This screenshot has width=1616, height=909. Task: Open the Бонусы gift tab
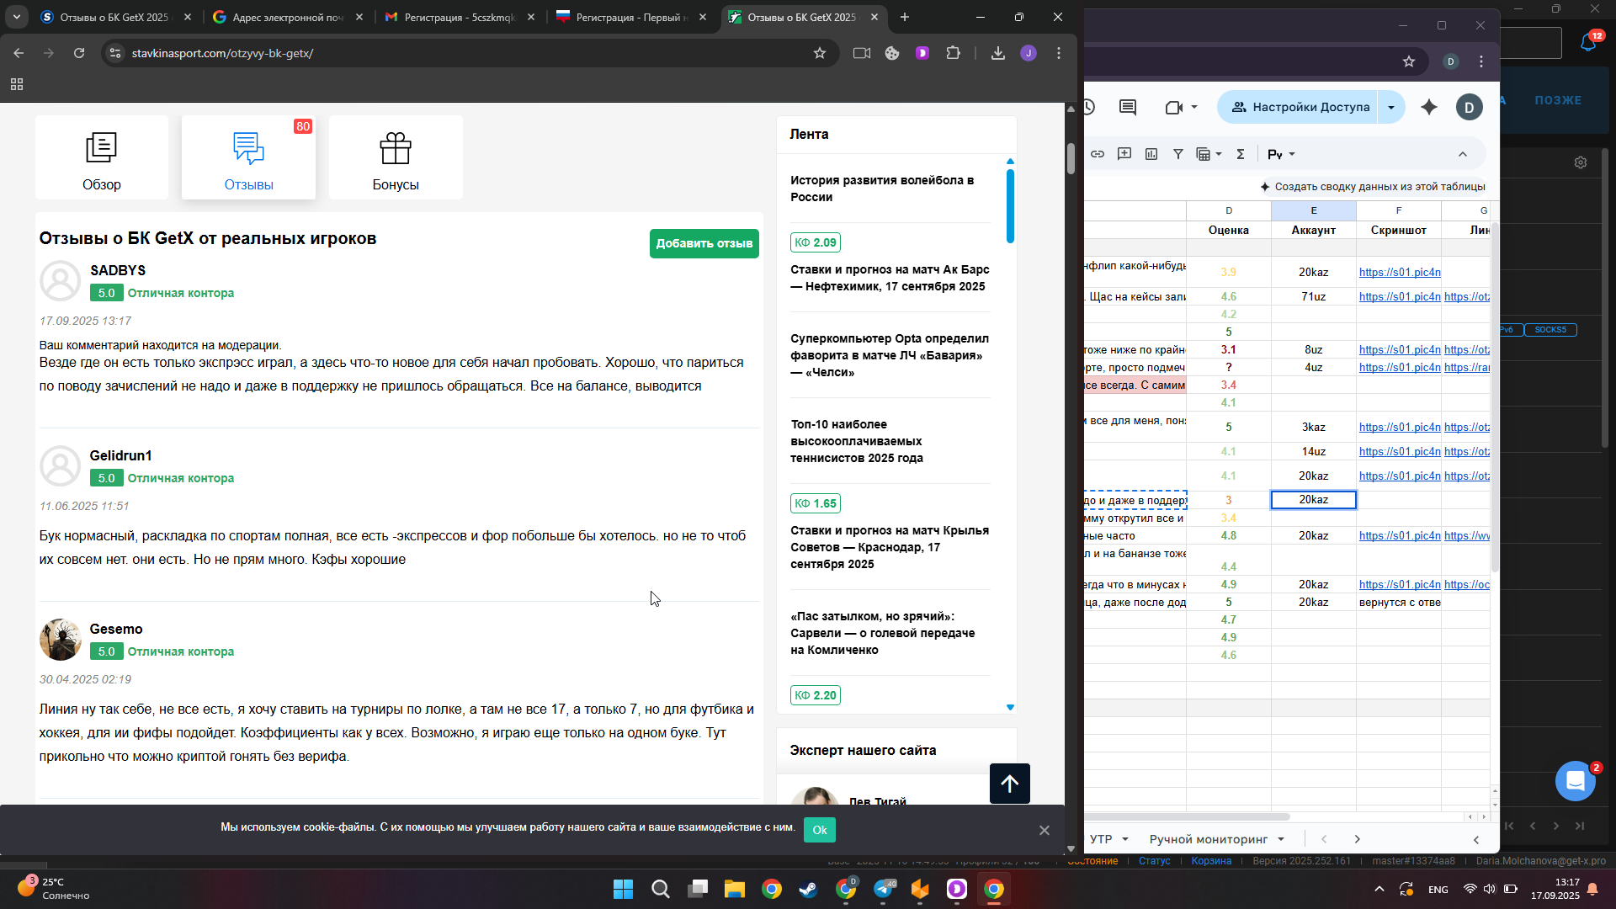pos(396,157)
